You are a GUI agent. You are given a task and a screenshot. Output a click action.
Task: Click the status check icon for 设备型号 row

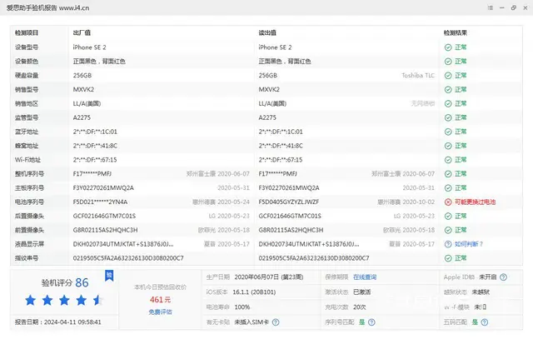click(448, 47)
